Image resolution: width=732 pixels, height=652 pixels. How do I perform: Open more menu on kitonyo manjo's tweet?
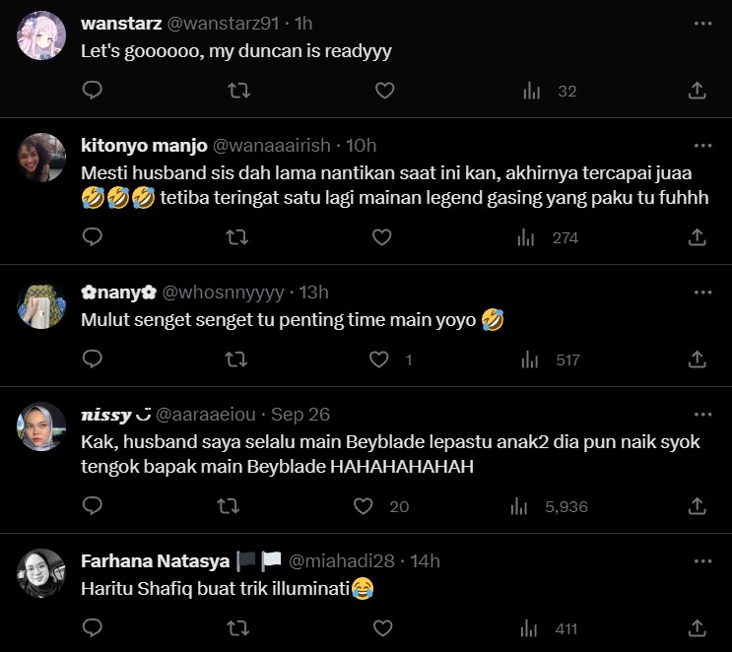[702, 146]
